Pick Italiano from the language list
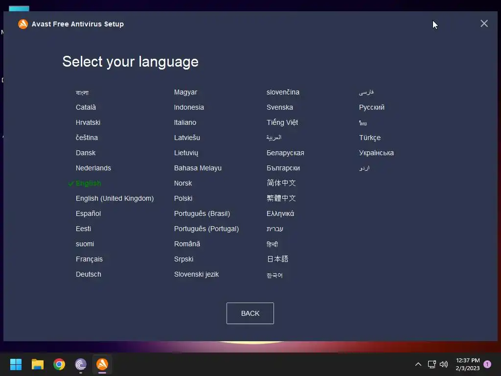The width and height of the screenshot is (501, 376). pos(185,122)
